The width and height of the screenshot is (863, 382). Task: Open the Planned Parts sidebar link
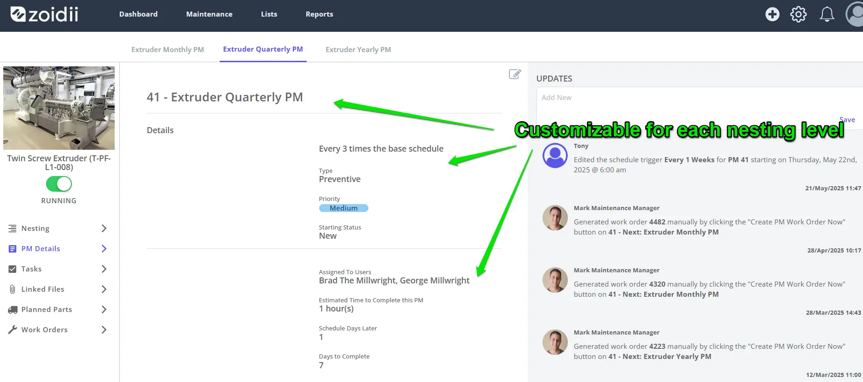[x=47, y=310]
